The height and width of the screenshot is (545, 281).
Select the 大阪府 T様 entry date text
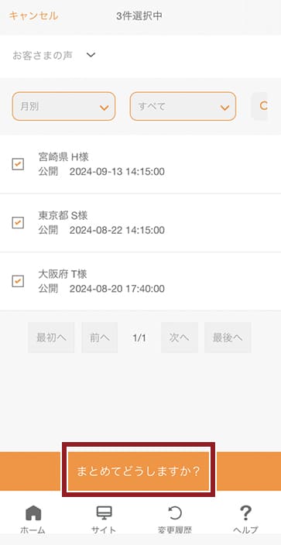[117, 289]
